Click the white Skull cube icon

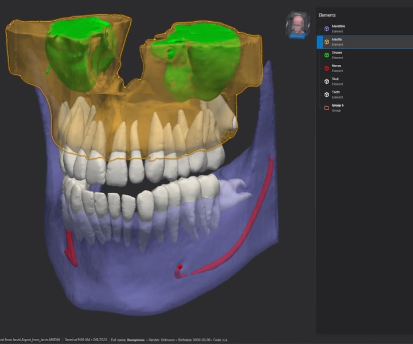pos(326,81)
